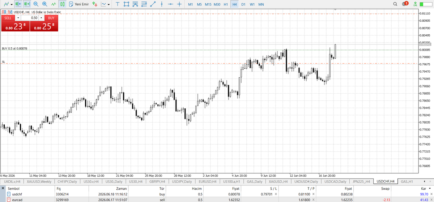The width and height of the screenshot is (434, 202).
Task: Select the trendline drawing tool
Action: click(153, 4)
